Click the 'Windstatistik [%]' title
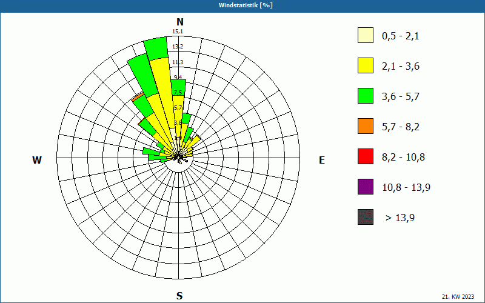Image resolution: width=485 pixels, height=303 pixels. click(x=246, y=5)
